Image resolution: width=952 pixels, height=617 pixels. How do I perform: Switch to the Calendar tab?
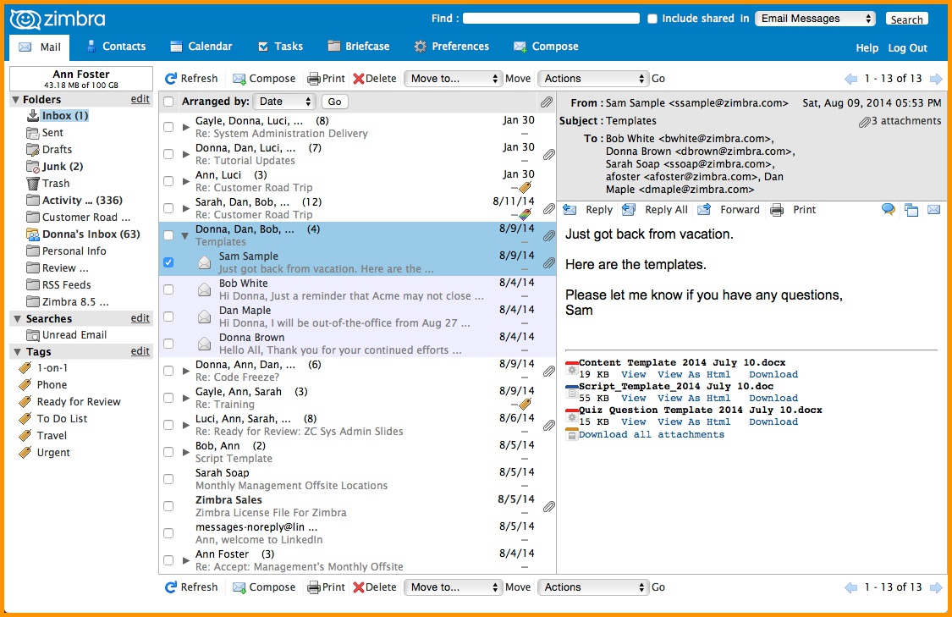(201, 47)
